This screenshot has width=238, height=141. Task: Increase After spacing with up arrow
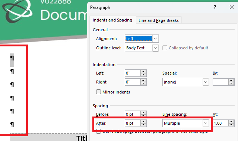(x=143, y=122)
